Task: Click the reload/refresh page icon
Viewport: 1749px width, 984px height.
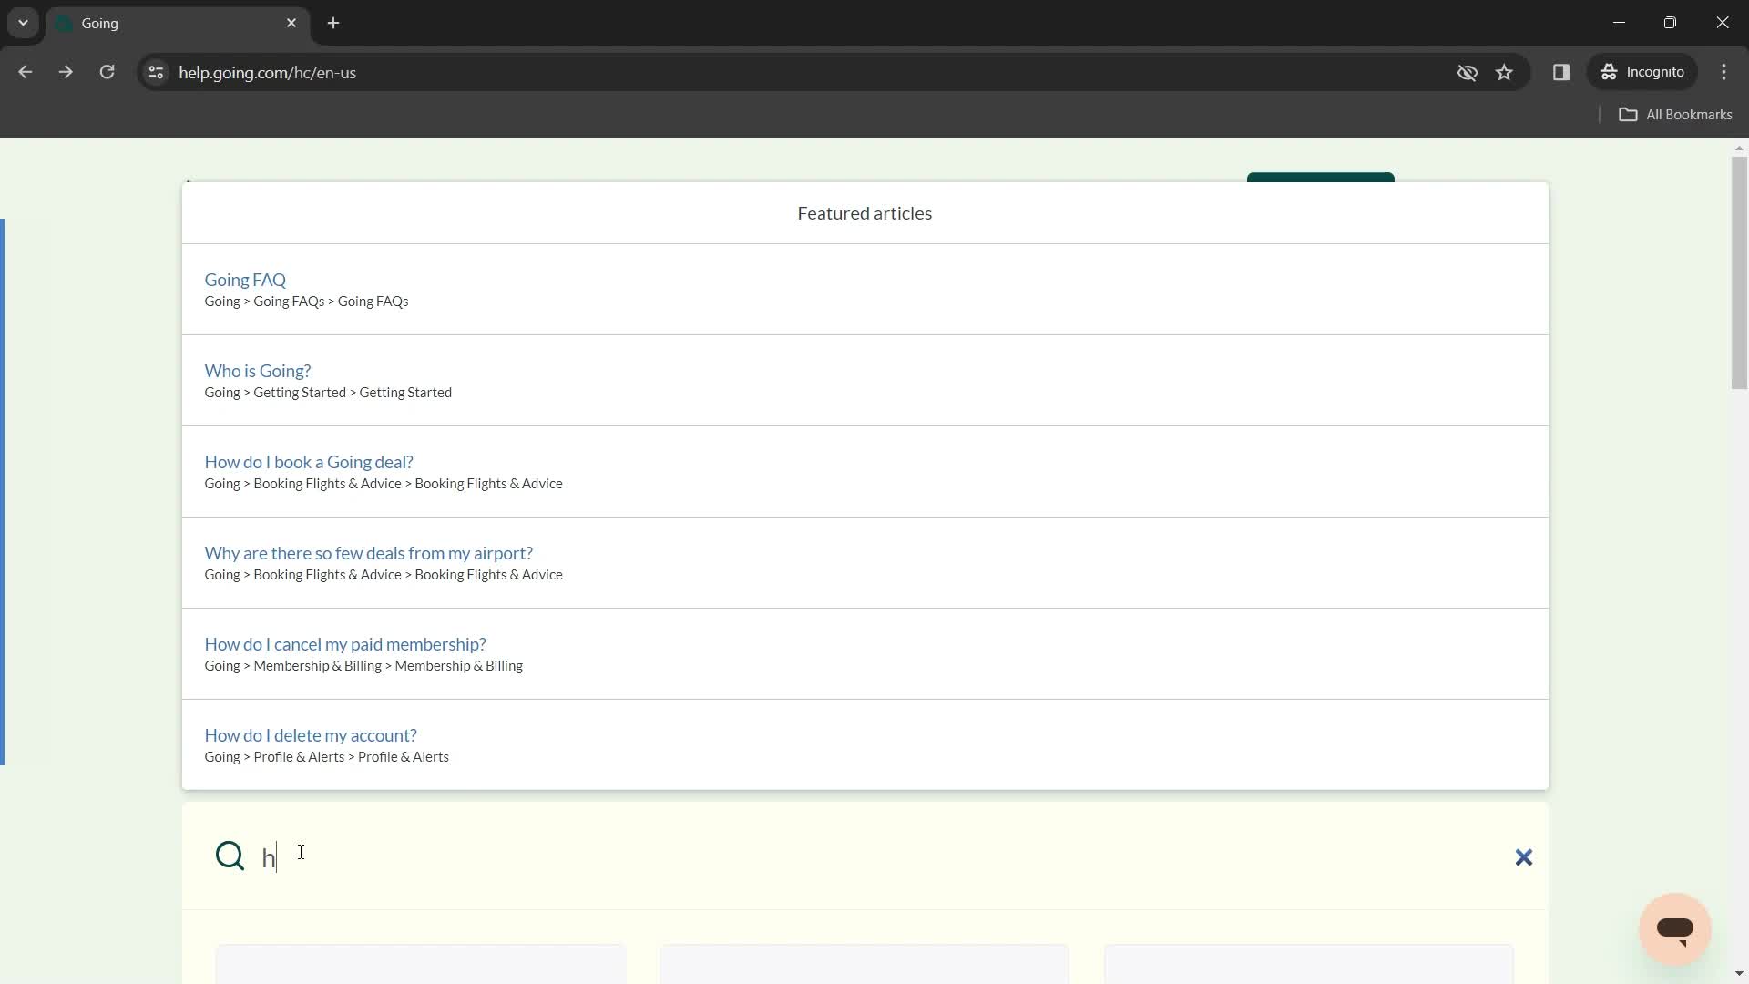Action: [x=107, y=72]
